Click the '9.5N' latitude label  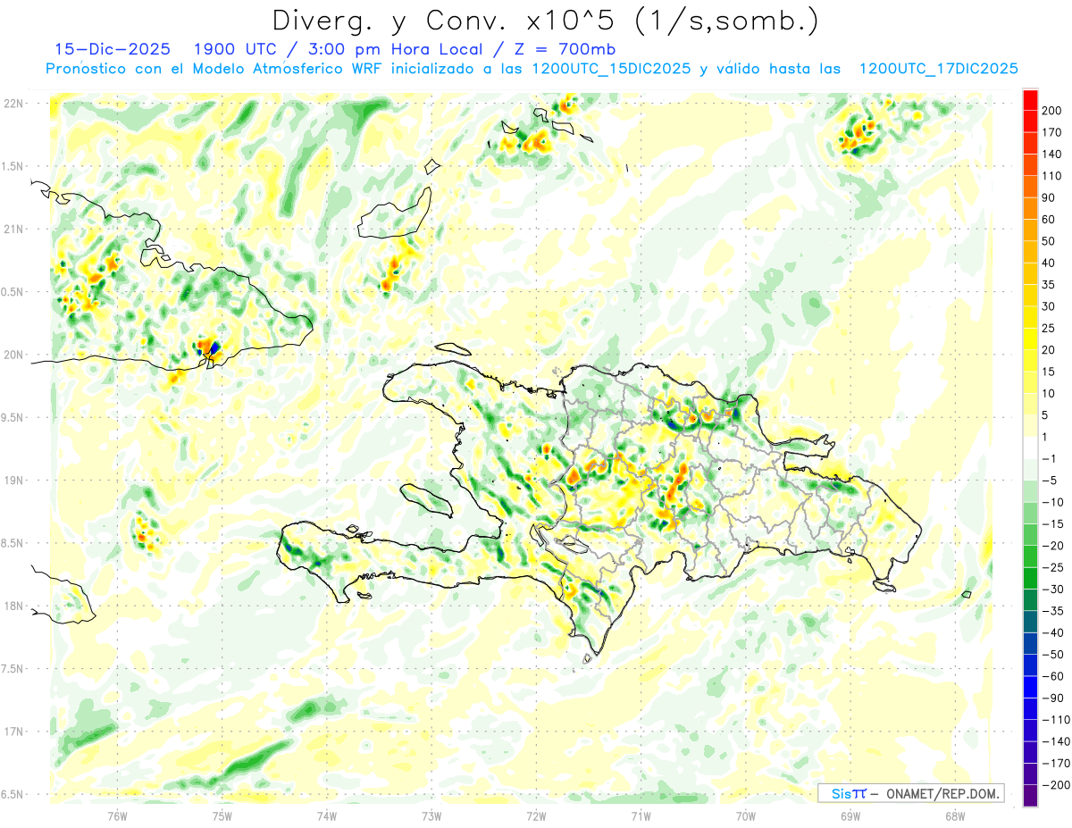(13, 417)
